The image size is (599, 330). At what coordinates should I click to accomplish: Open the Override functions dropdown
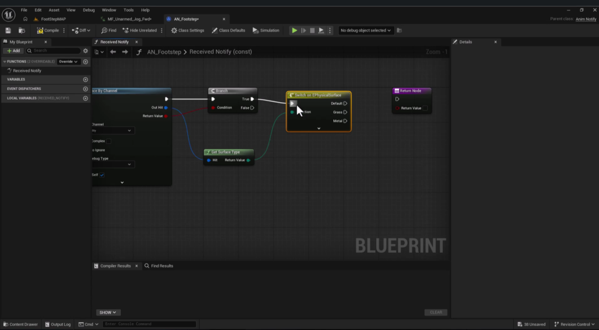coord(68,61)
